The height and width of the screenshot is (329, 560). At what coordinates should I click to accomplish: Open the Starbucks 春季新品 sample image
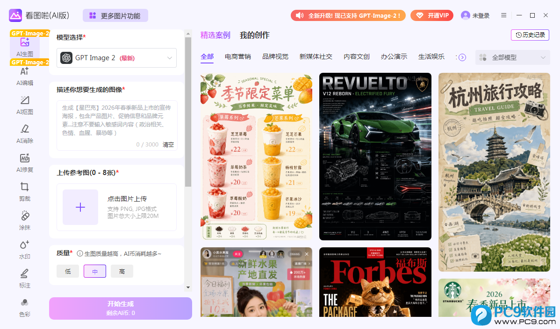coord(494,298)
